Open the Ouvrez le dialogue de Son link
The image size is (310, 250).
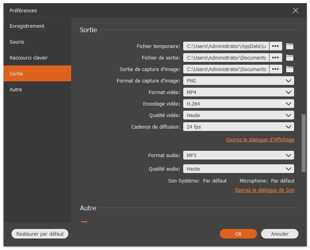(x=264, y=190)
